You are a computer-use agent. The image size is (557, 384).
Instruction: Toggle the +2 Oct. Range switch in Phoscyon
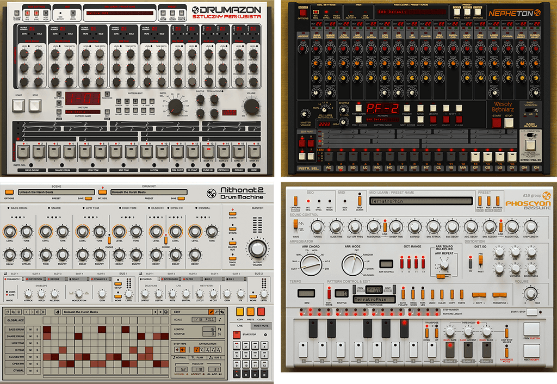(x=423, y=263)
